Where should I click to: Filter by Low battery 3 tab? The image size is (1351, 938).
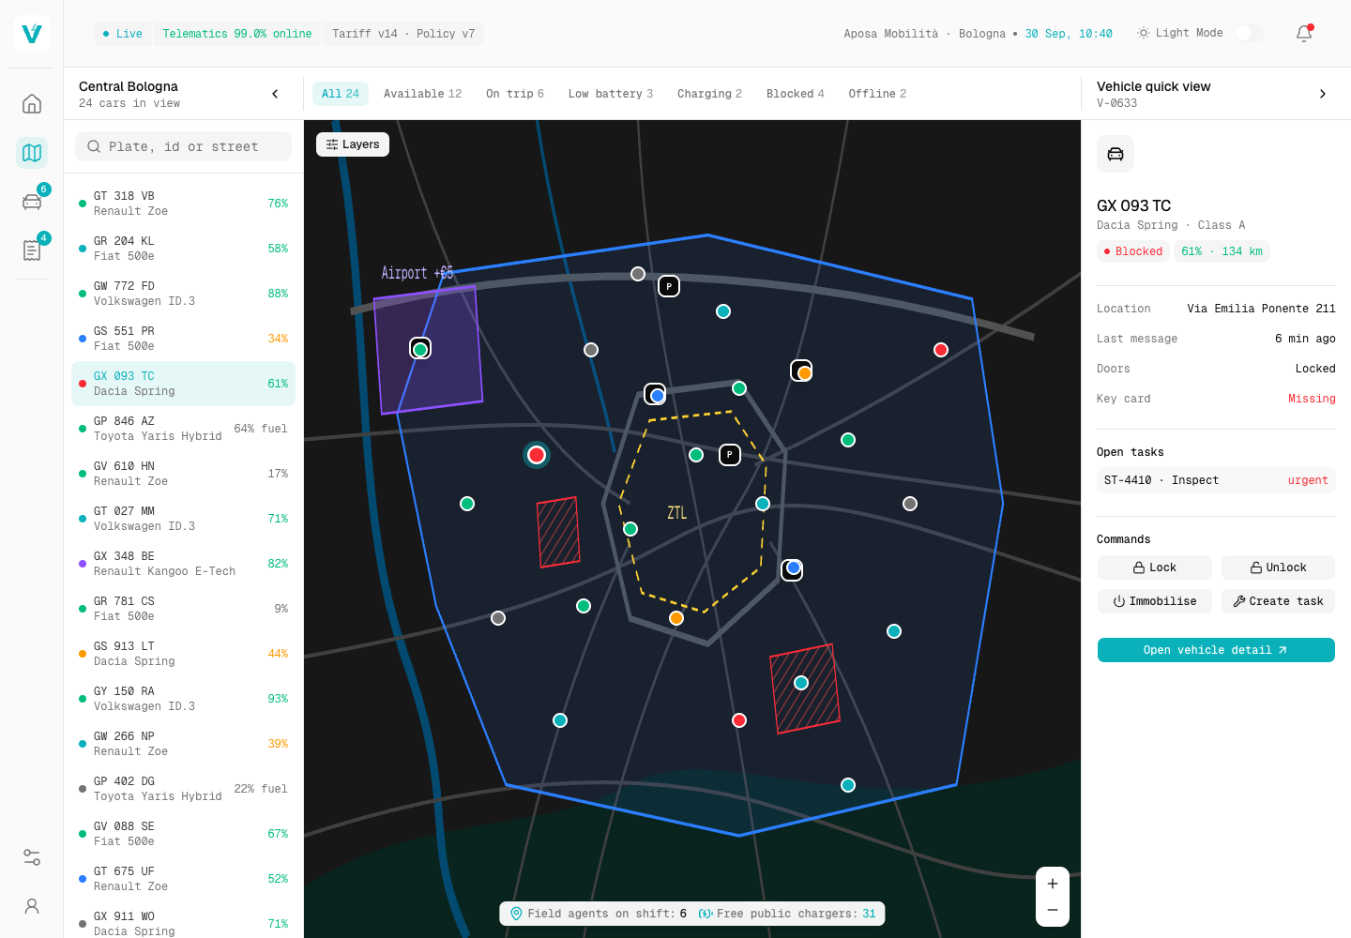(611, 94)
